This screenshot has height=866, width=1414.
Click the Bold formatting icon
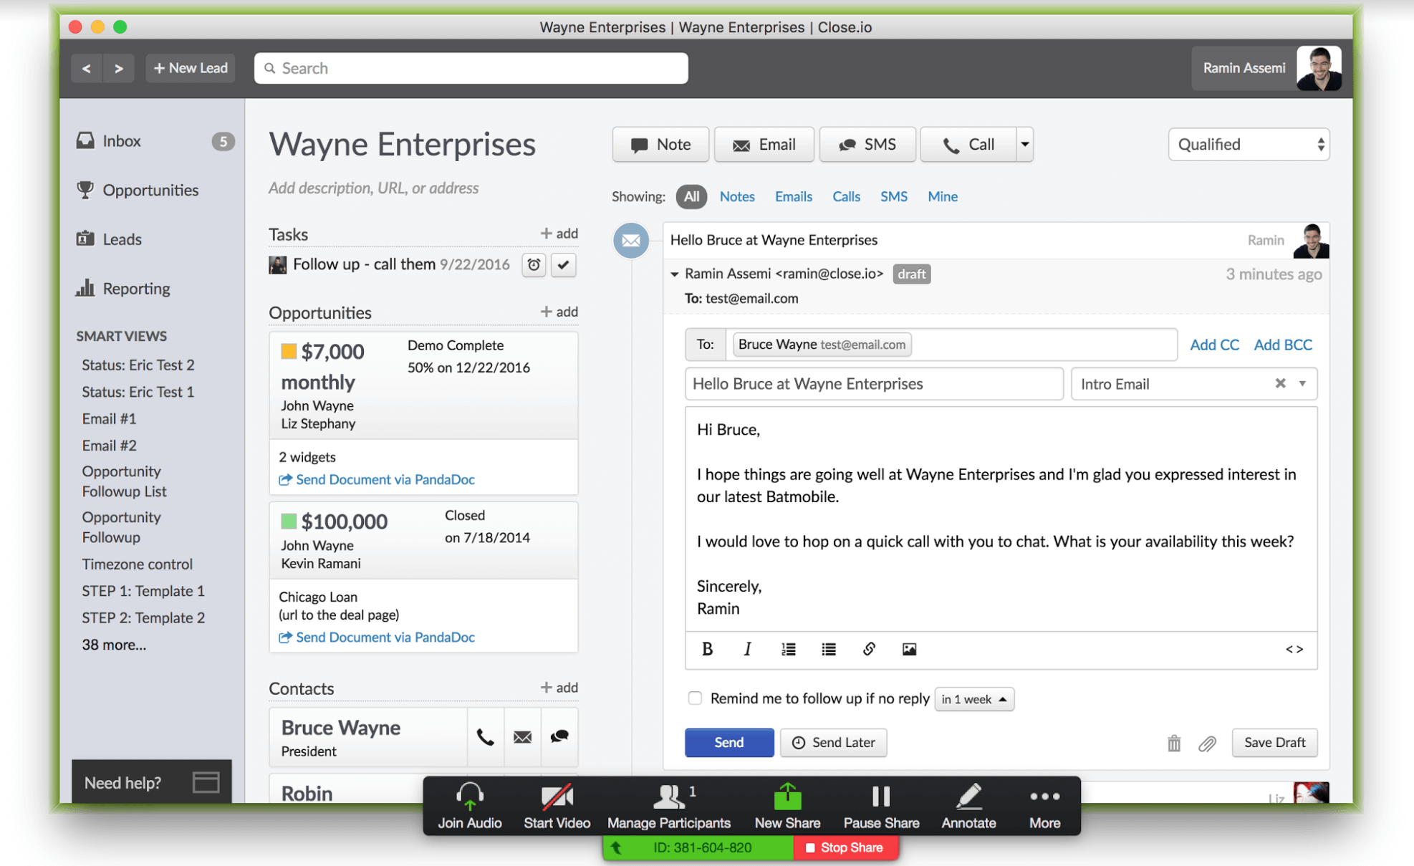(x=707, y=649)
